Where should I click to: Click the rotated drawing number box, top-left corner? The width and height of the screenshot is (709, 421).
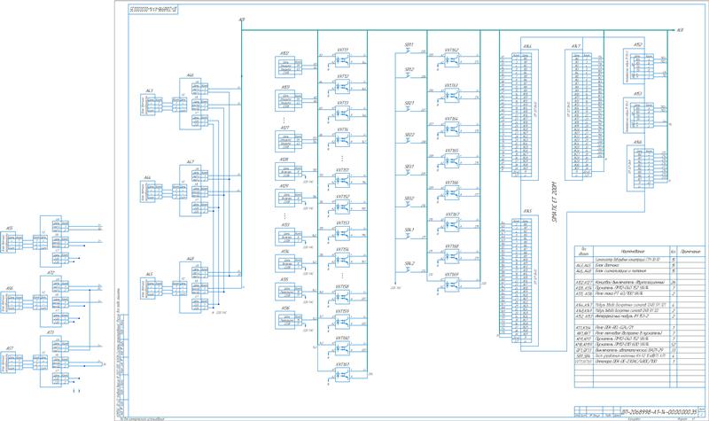click(x=152, y=9)
